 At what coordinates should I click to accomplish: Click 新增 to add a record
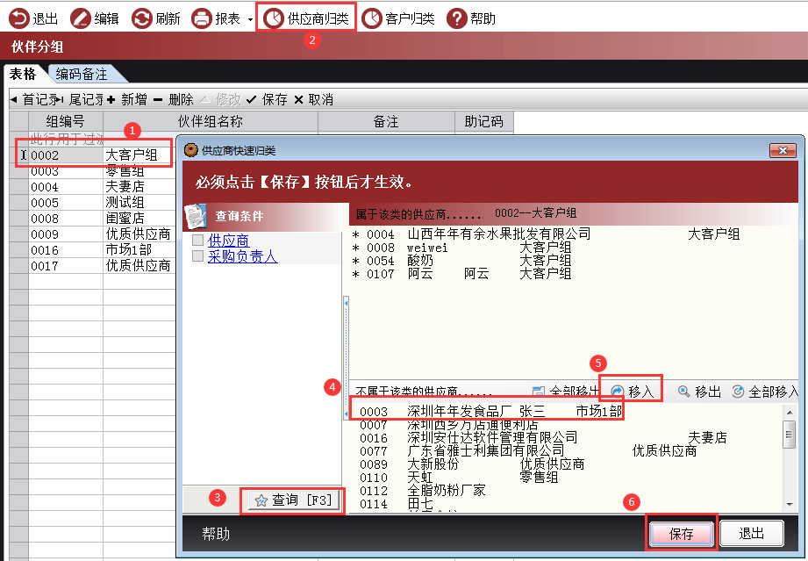tap(127, 99)
